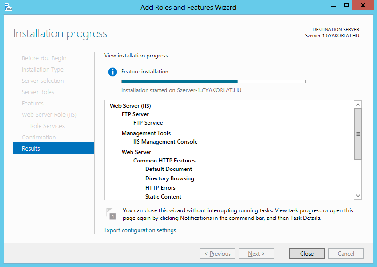Click the scrollbar thumb of the feature list
Image resolution: width=377 pixels, height=267 pixels.
point(358,134)
